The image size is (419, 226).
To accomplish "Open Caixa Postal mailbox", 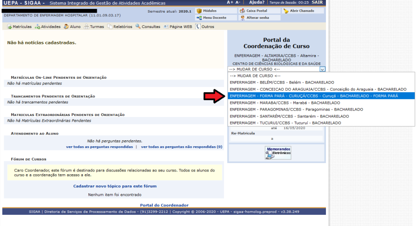I will pos(243,11).
